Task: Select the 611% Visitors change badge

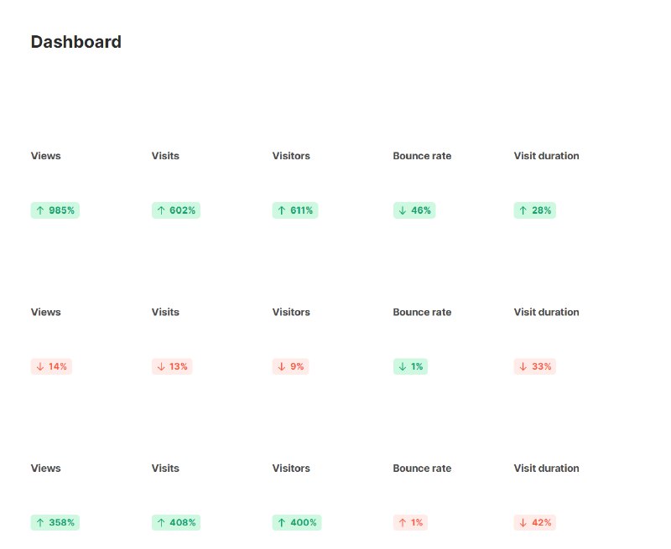Action: tap(295, 210)
